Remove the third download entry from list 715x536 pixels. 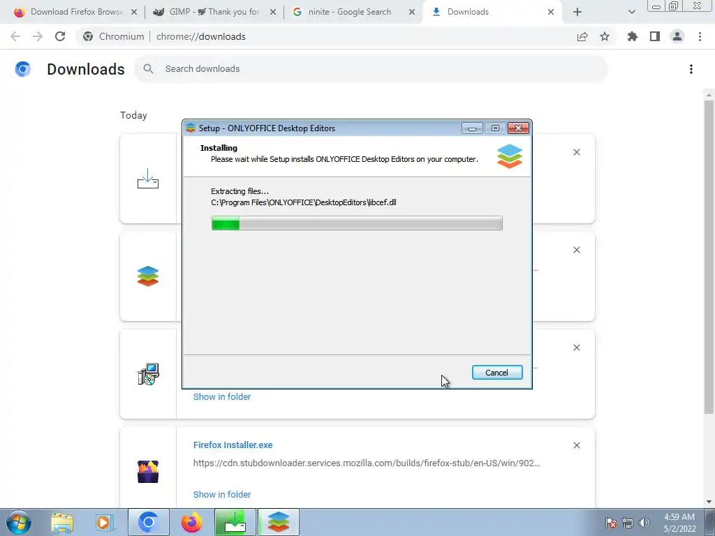tap(577, 348)
